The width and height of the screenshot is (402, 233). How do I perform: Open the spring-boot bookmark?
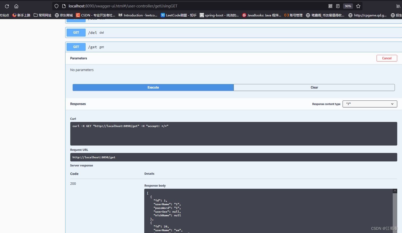pos(219,15)
